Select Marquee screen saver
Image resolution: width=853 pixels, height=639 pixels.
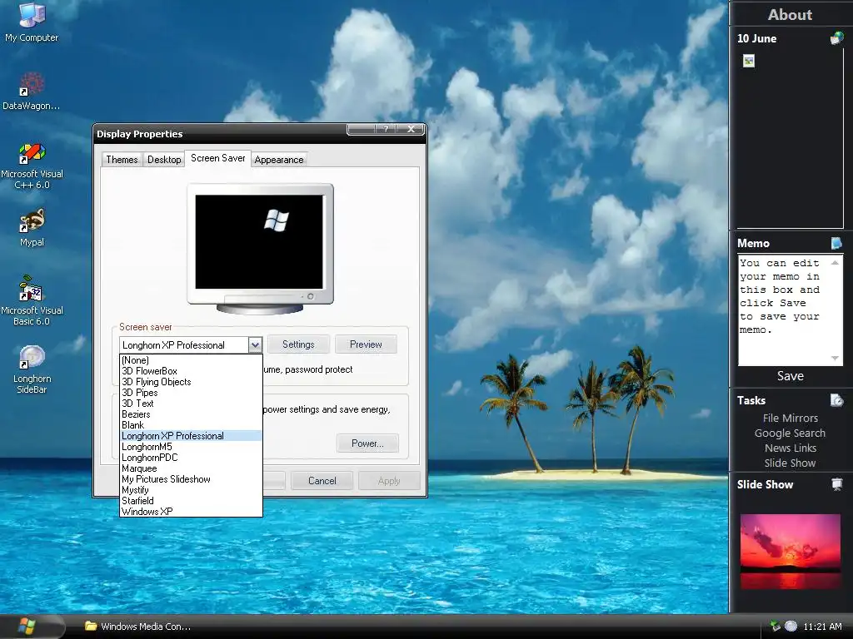(x=191, y=468)
